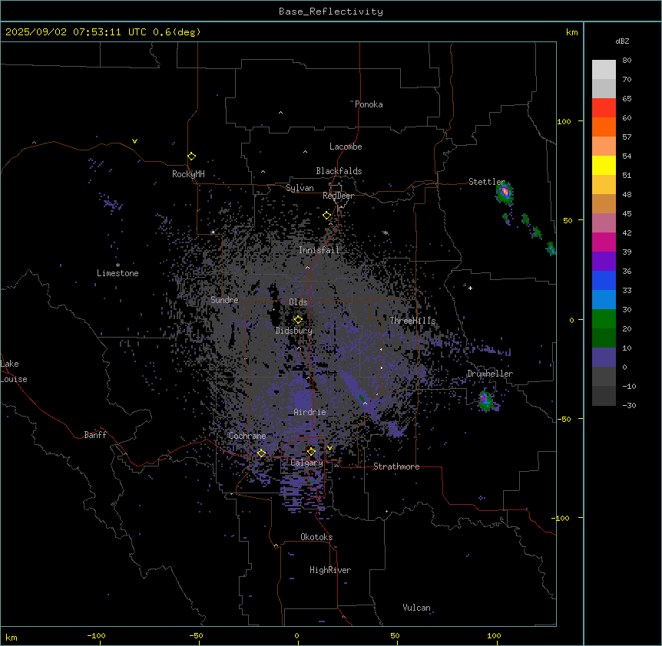Click the Sundre label
This screenshot has height=646, width=662.
coord(224,300)
